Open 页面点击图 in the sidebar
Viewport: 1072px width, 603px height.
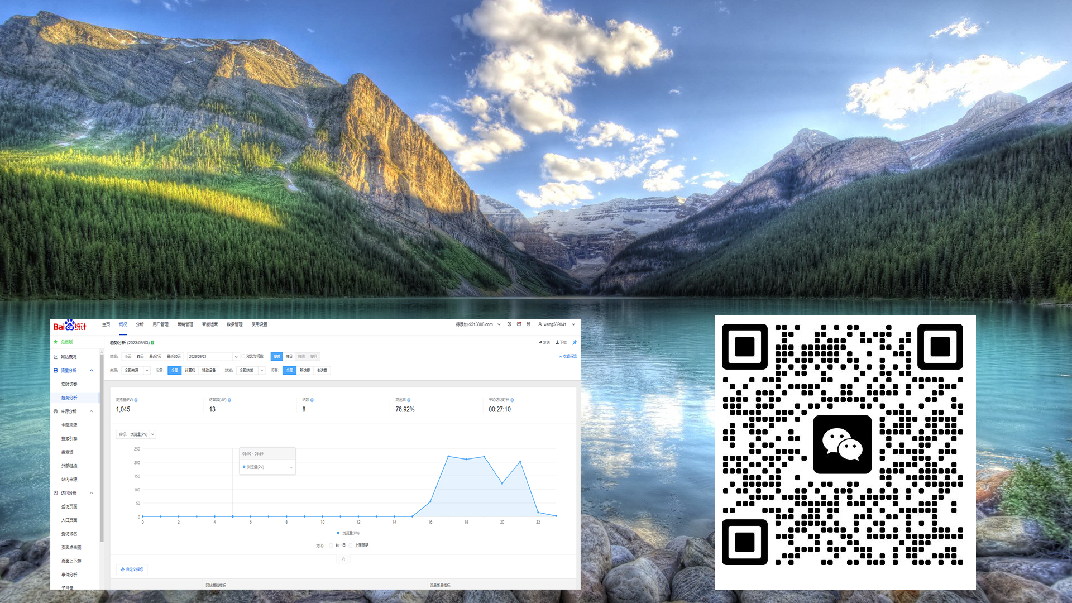(x=71, y=547)
